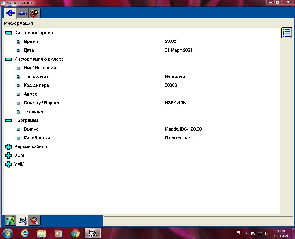Click the Код дилера bullet icon
Viewport: 295px width, 239px height.
coord(18,85)
